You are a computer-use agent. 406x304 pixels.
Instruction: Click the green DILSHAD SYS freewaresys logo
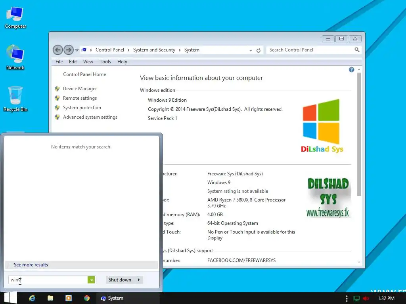click(x=328, y=198)
